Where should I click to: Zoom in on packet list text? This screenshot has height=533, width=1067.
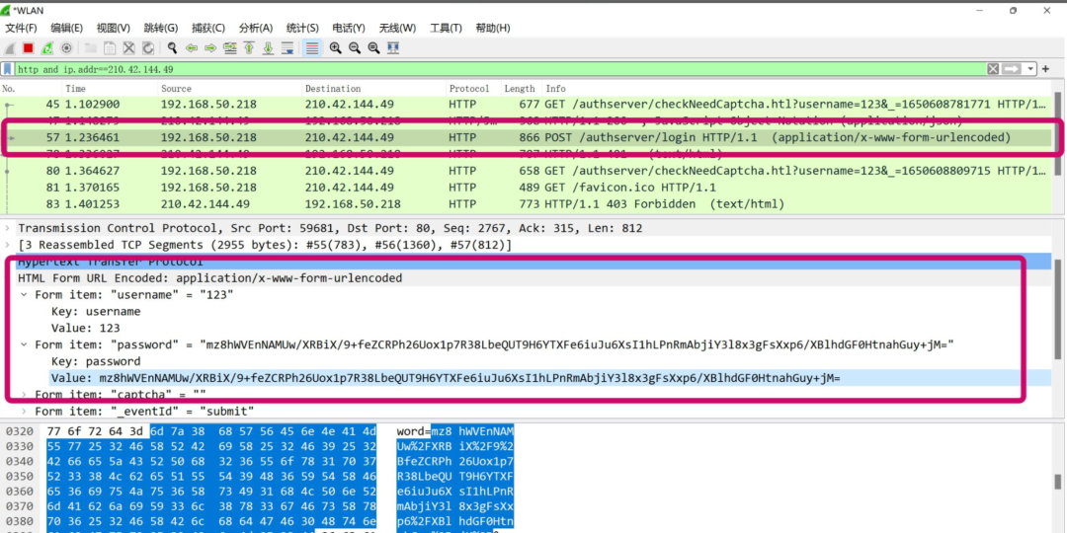(336, 47)
